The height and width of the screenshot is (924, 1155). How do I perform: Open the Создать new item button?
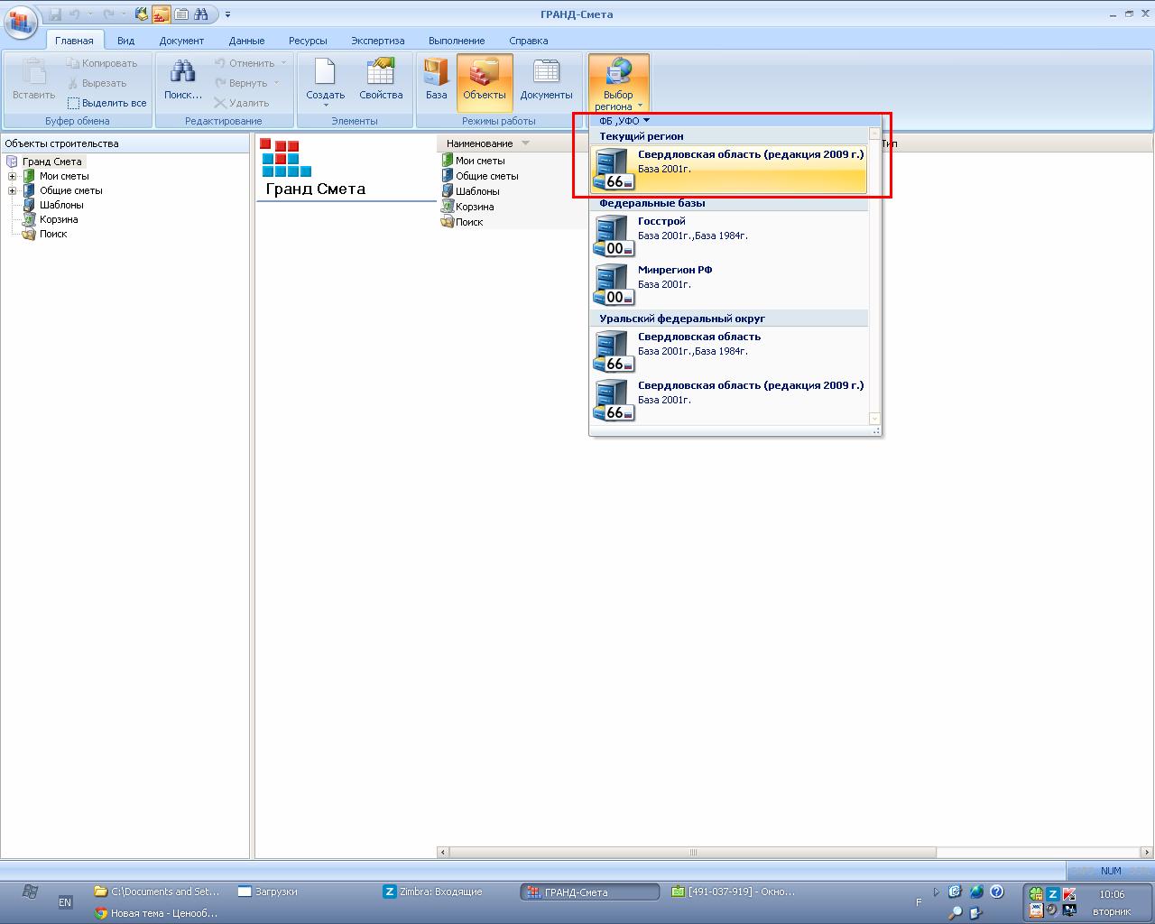[x=325, y=81]
